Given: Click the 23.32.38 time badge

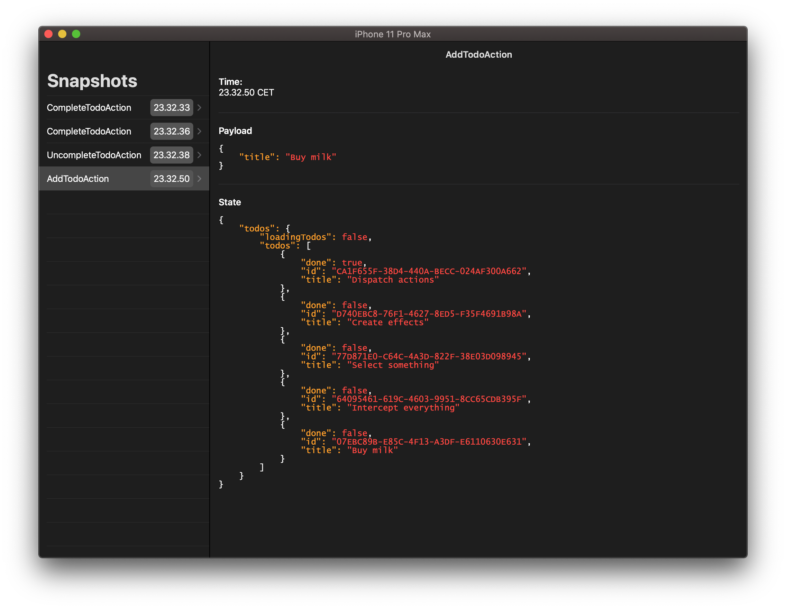Looking at the screenshot, I should [171, 155].
